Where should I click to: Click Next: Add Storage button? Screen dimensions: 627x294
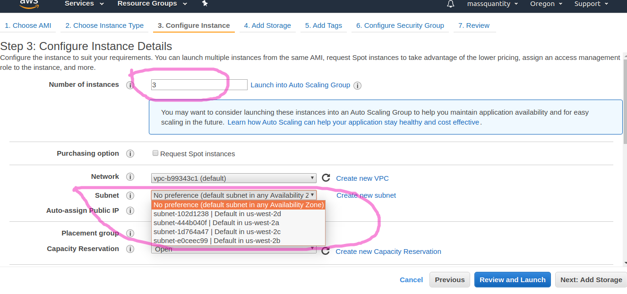pos(591,280)
